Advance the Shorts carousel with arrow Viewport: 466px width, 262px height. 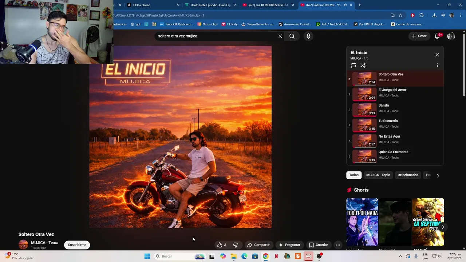point(443,227)
